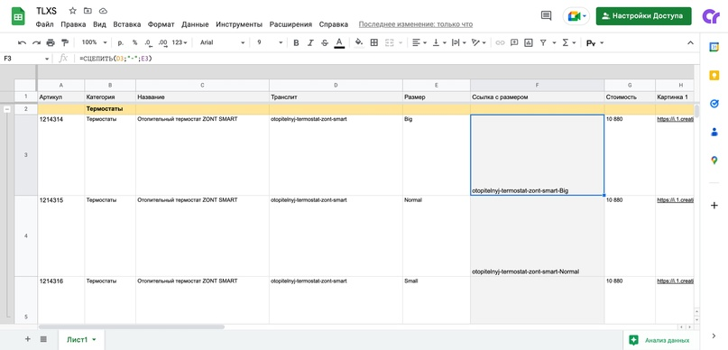Click Последнее изменение: только что link
Image resolution: width=728 pixels, height=350 pixels.
click(x=416, y=24)
